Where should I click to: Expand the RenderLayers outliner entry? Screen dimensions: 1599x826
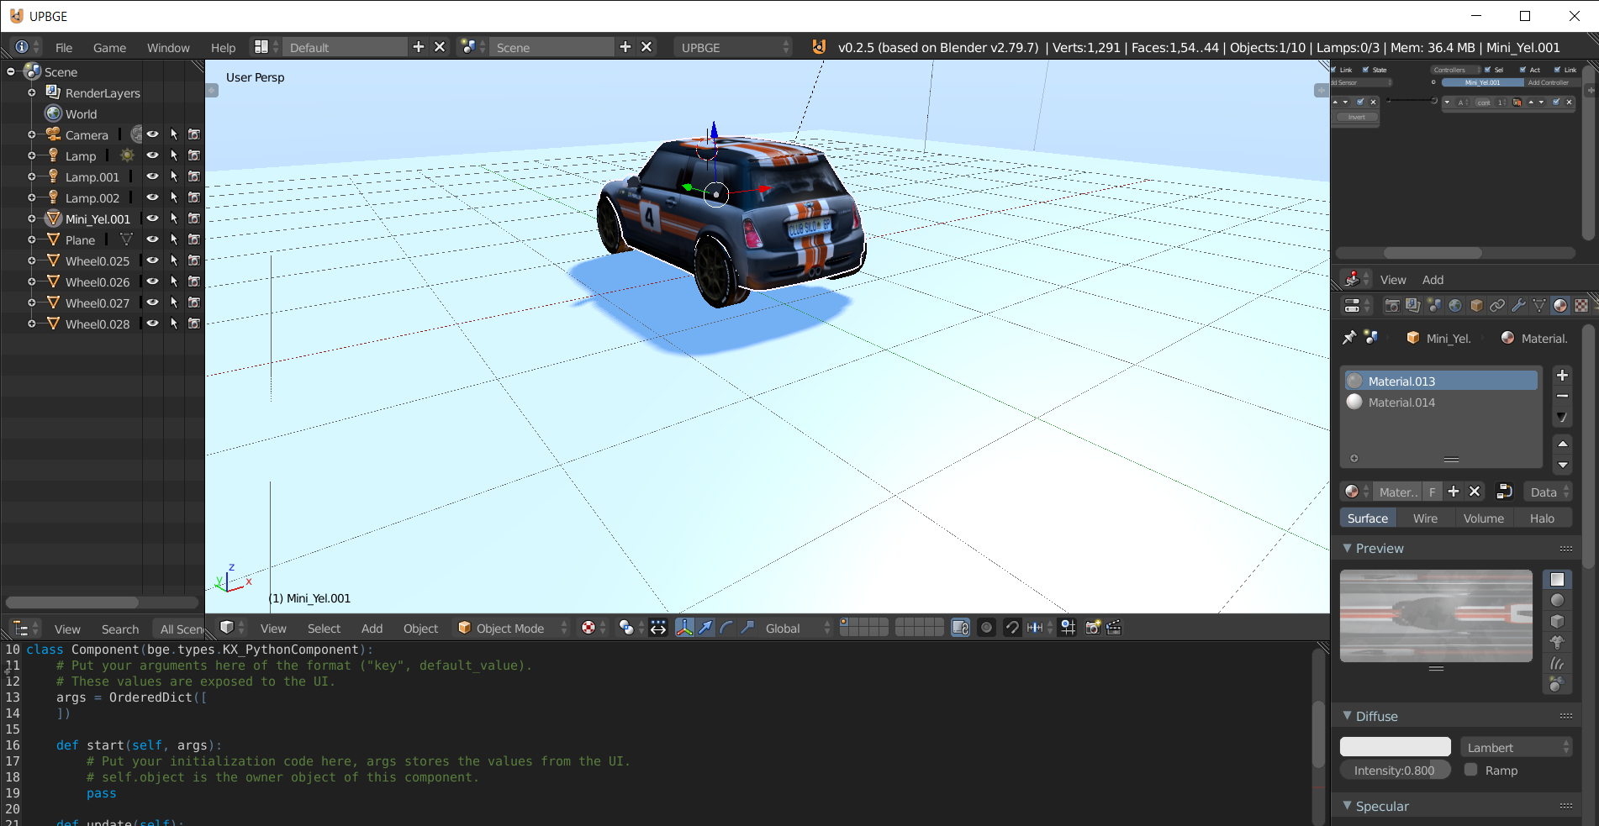tap(32, 92)
